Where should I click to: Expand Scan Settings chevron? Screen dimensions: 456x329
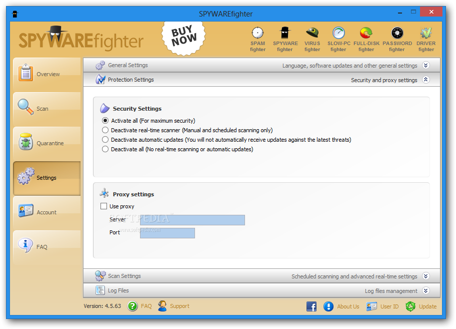[426, 276]
